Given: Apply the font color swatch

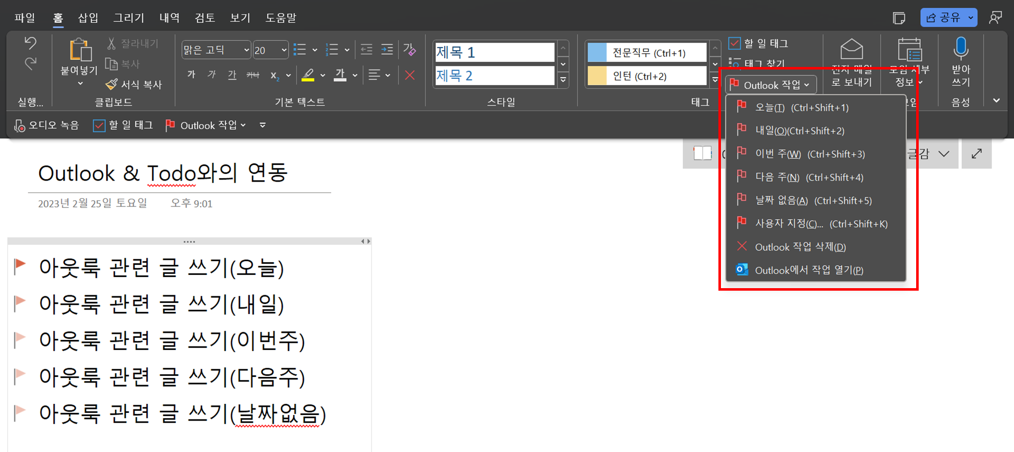Looking at the screenshot, I should click(x=340, y=75).
